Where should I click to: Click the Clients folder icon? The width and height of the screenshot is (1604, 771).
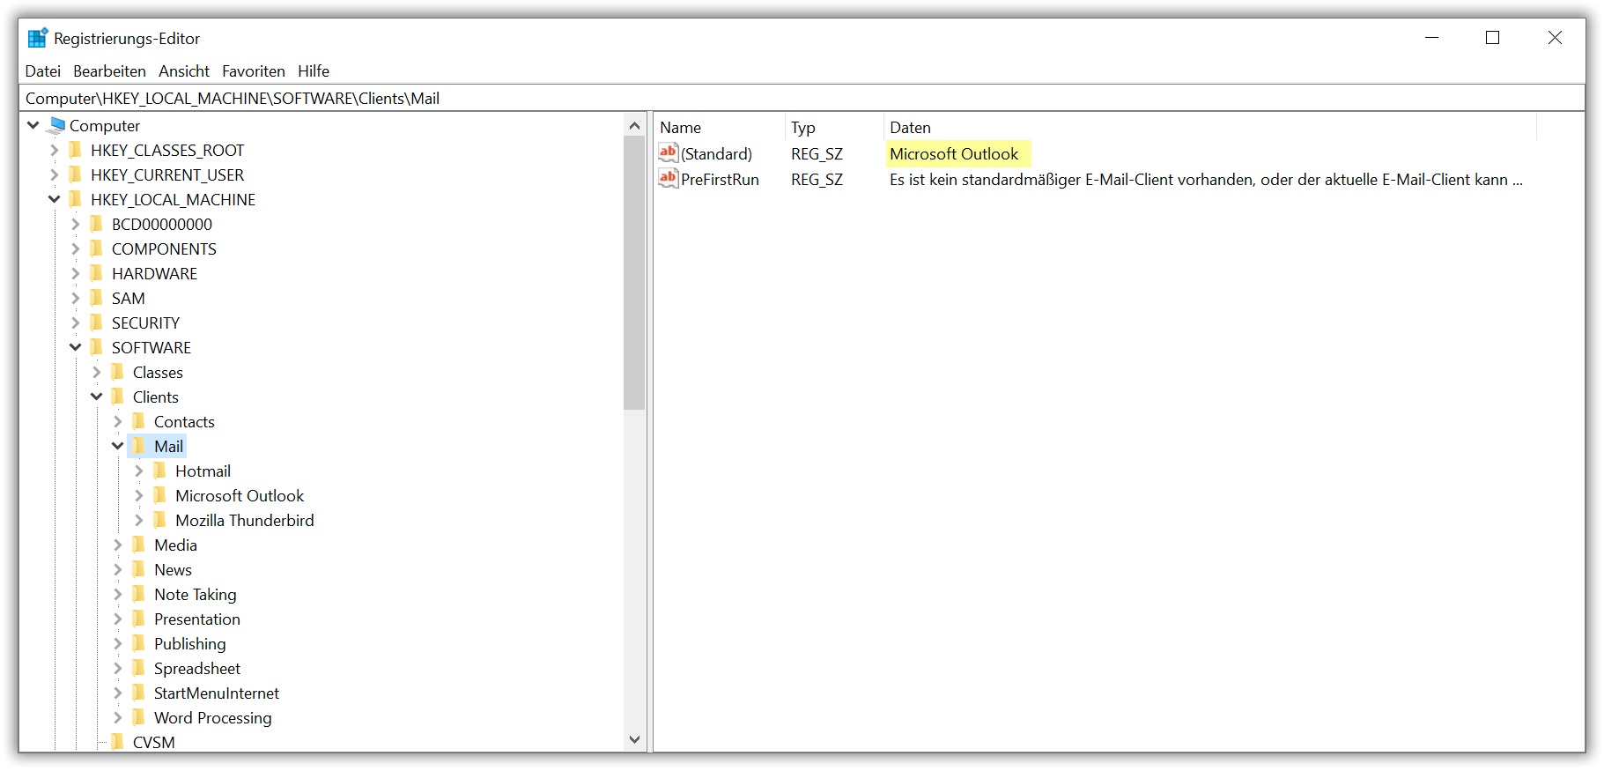coord(117,397)
